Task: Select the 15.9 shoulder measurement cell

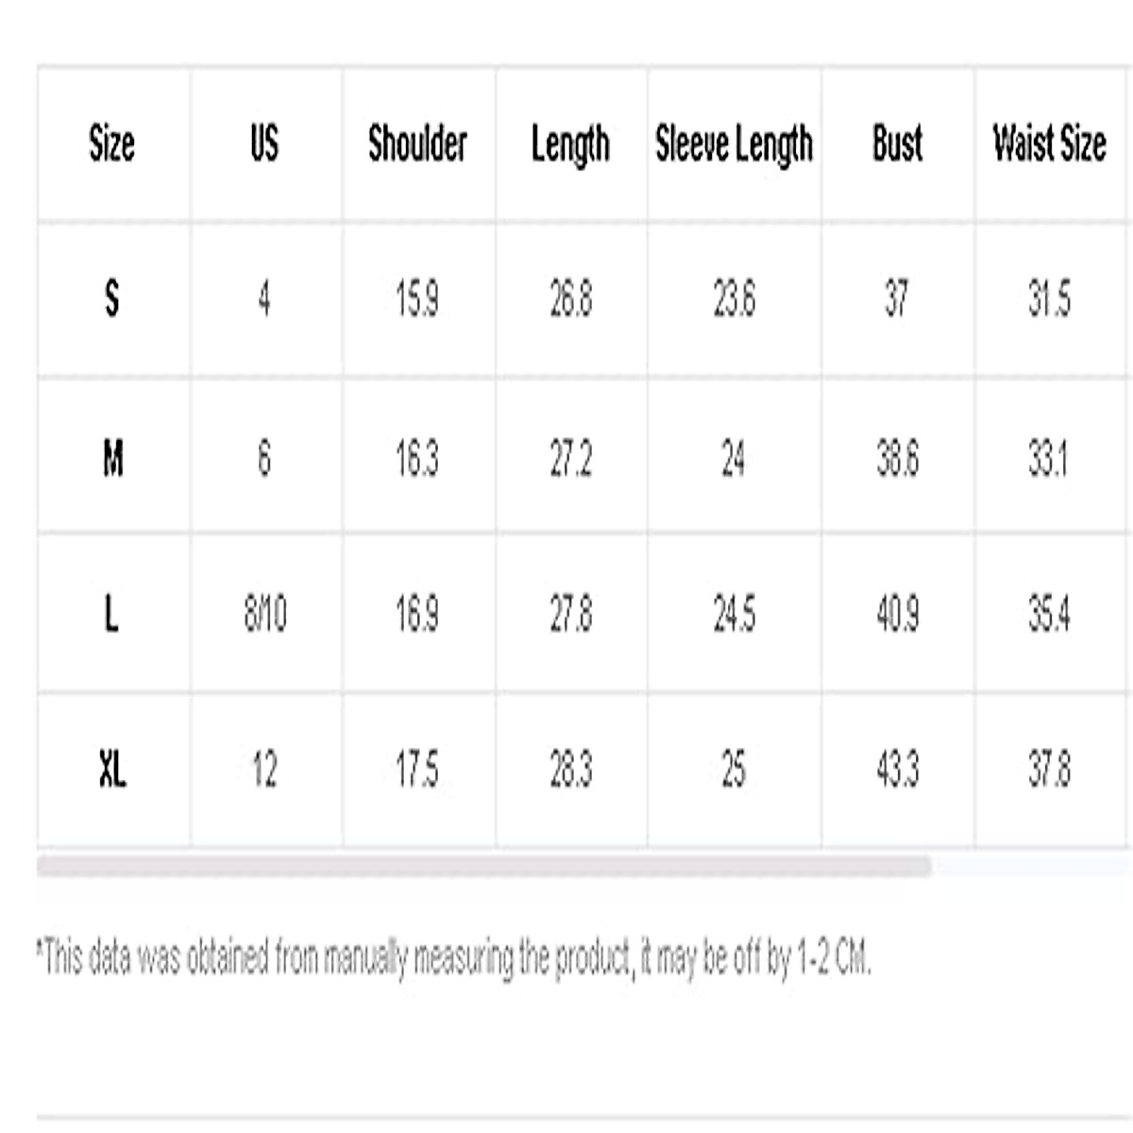Action: click(417, 299)
